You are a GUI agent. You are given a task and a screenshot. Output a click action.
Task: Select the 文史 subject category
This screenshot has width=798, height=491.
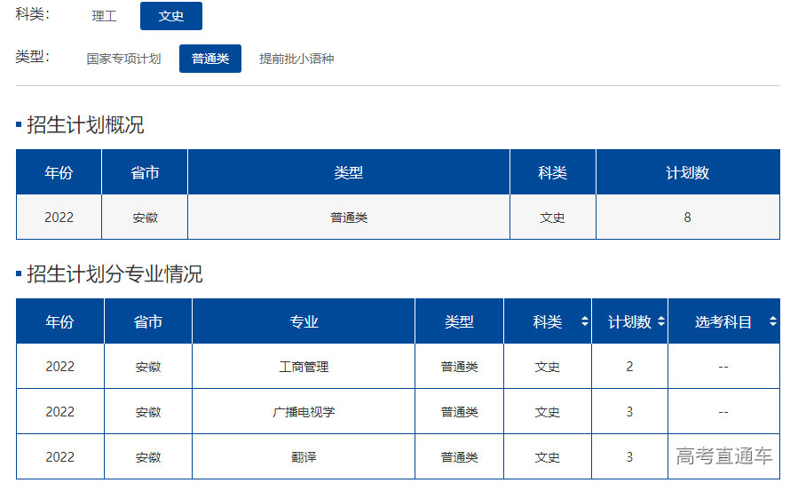point(171,16)
